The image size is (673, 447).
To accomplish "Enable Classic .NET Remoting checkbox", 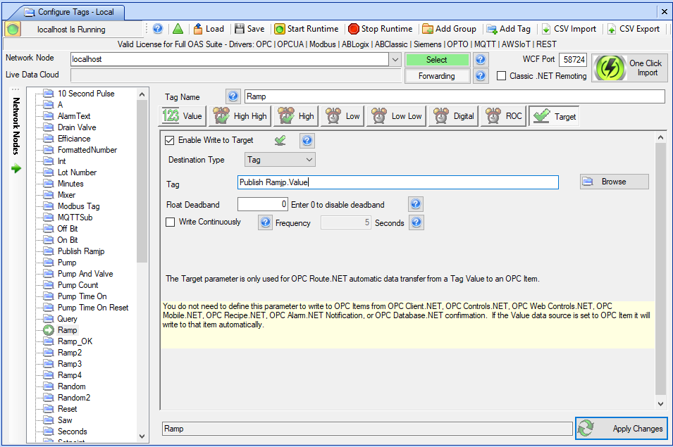I will click(501, 76).
